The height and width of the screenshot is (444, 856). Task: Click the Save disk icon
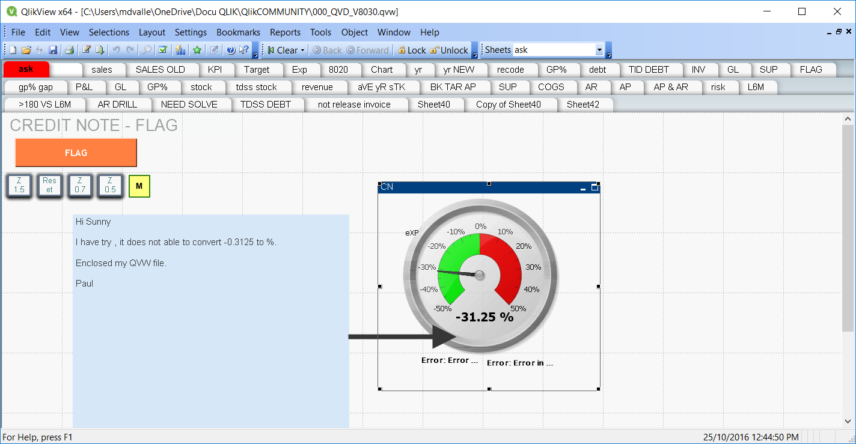[x=53, y=50]
